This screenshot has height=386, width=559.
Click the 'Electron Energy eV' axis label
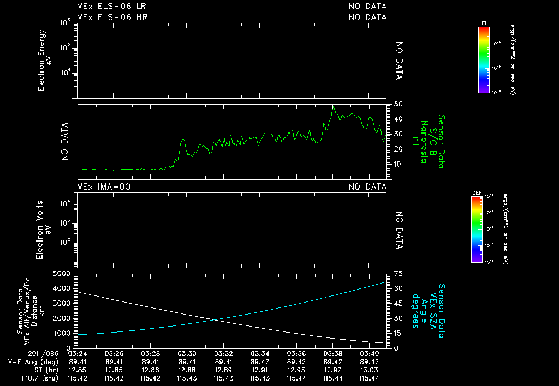pos(45,60)
